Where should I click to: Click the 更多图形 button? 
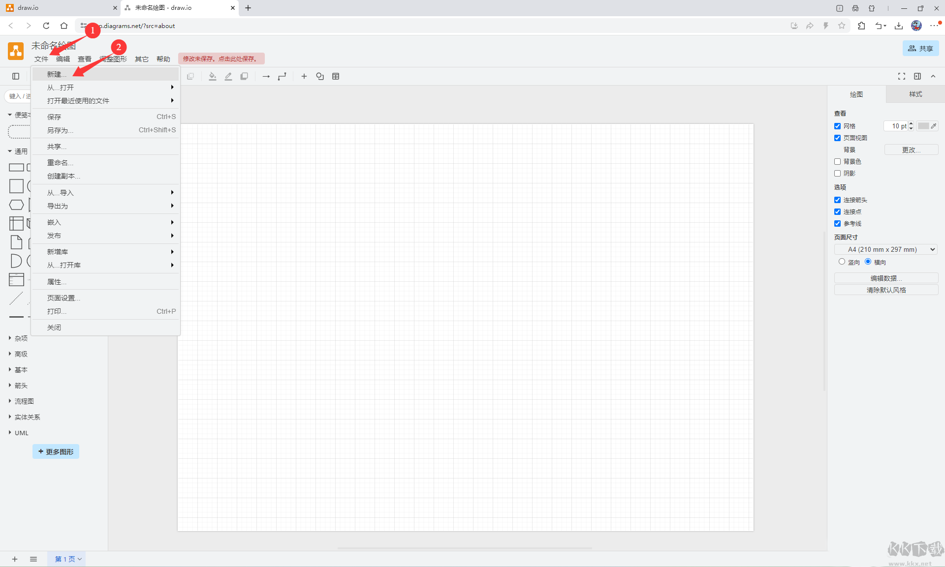click(55, 451)
